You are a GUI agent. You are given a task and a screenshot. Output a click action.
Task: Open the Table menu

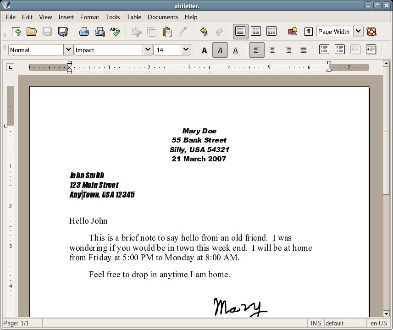(x=134, y=17)
